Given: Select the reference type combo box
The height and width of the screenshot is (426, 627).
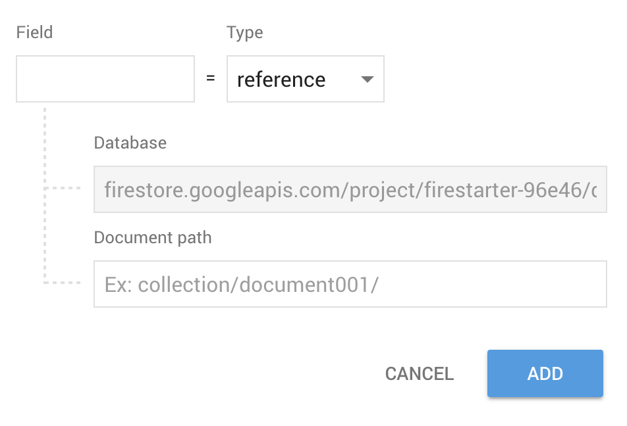Looking at the screenshot, I should (305, 79).
